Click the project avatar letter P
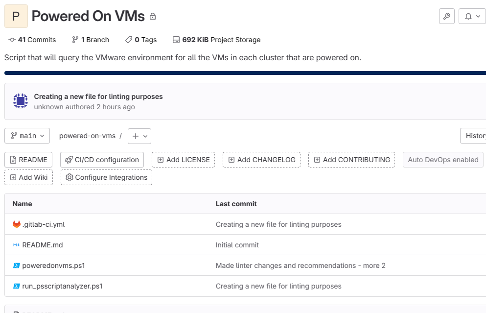Viewport: 486px width, 313px height. tap(16, 16)
